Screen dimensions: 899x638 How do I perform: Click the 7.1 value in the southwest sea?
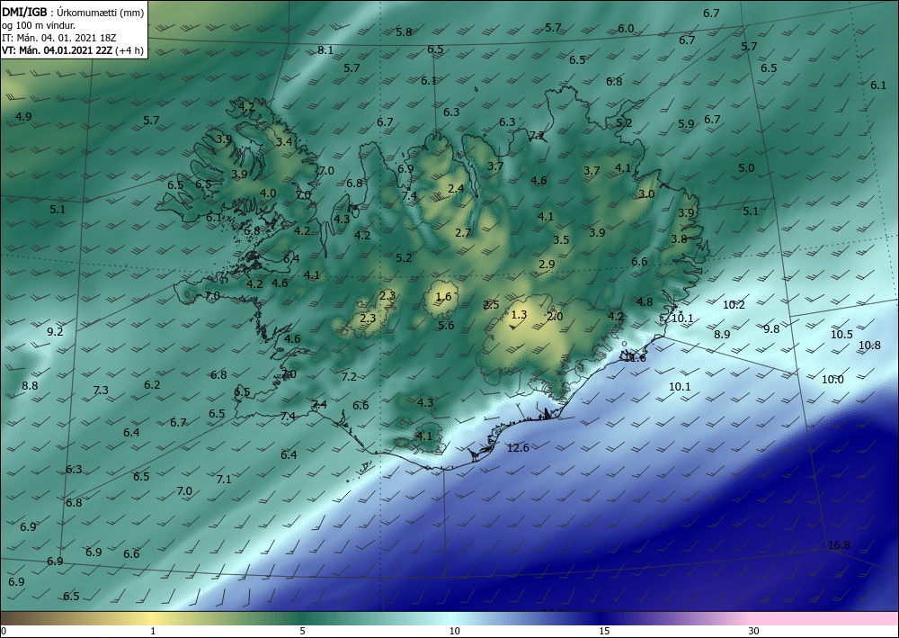[224, 479]
